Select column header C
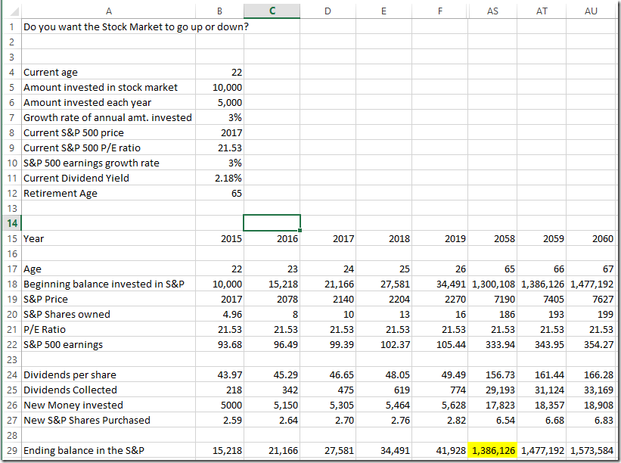This screenshot has width=621, height=463. click(x=272, y=11)
